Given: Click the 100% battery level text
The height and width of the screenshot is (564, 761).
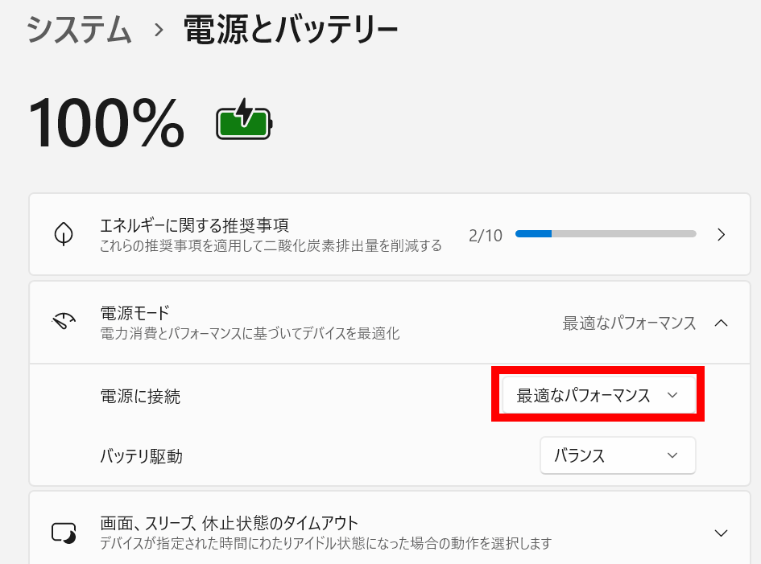Looking at the screenshot, I should pos(106,123).
